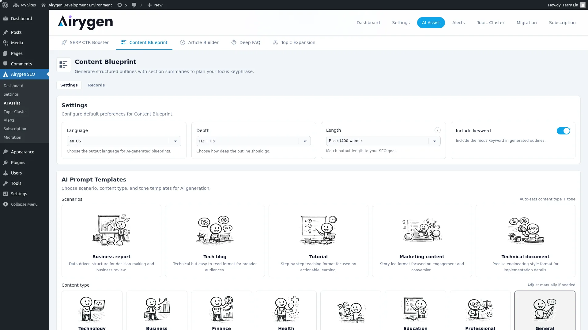Open the comments bubble icon in admin bar

click(x=134, y=5)
